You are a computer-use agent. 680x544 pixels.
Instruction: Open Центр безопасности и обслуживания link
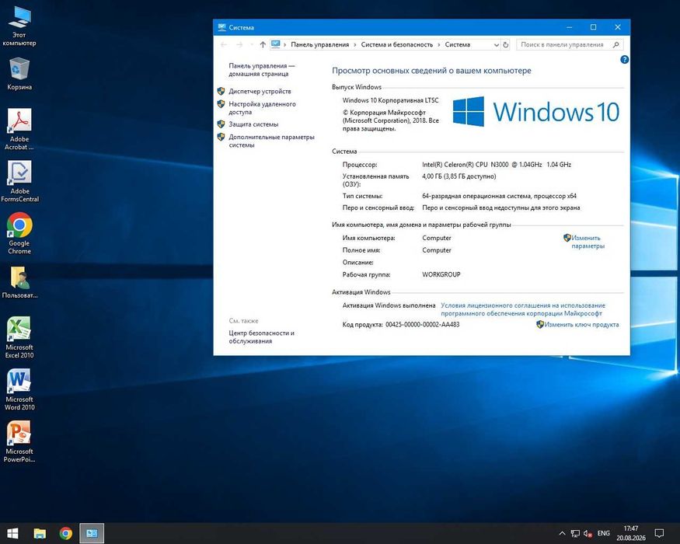[261, 337]
